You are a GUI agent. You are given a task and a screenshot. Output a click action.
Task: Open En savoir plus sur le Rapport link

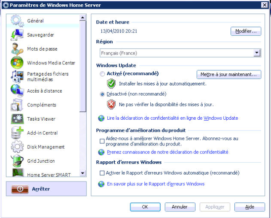coord(156,184)
